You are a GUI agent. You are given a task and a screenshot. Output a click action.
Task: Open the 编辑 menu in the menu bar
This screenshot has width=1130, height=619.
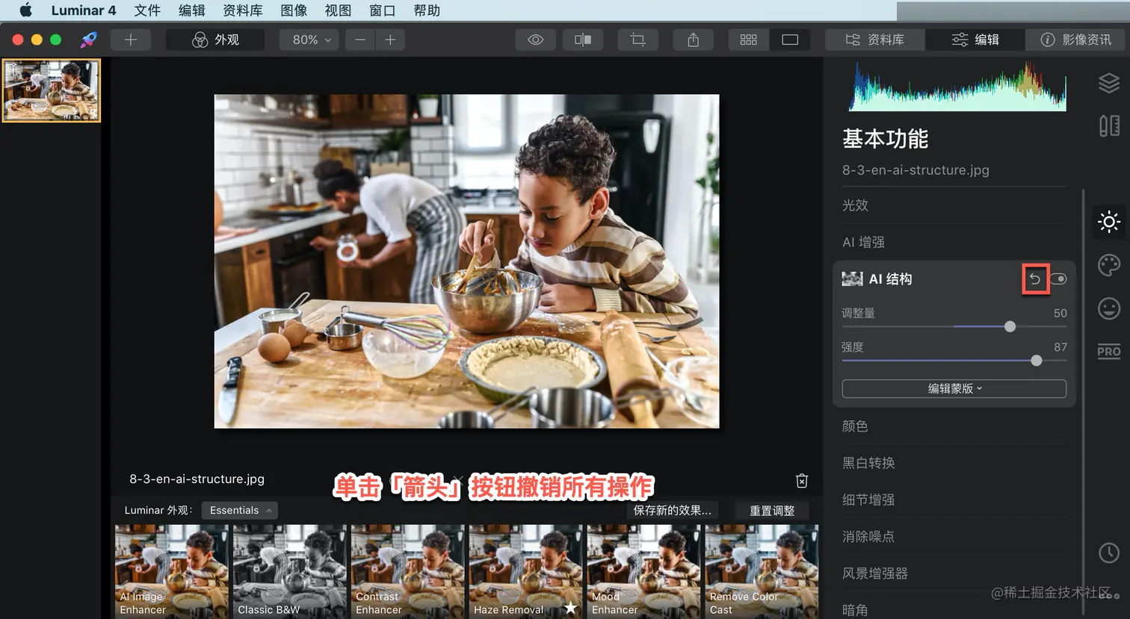click(x=192, y=10)
